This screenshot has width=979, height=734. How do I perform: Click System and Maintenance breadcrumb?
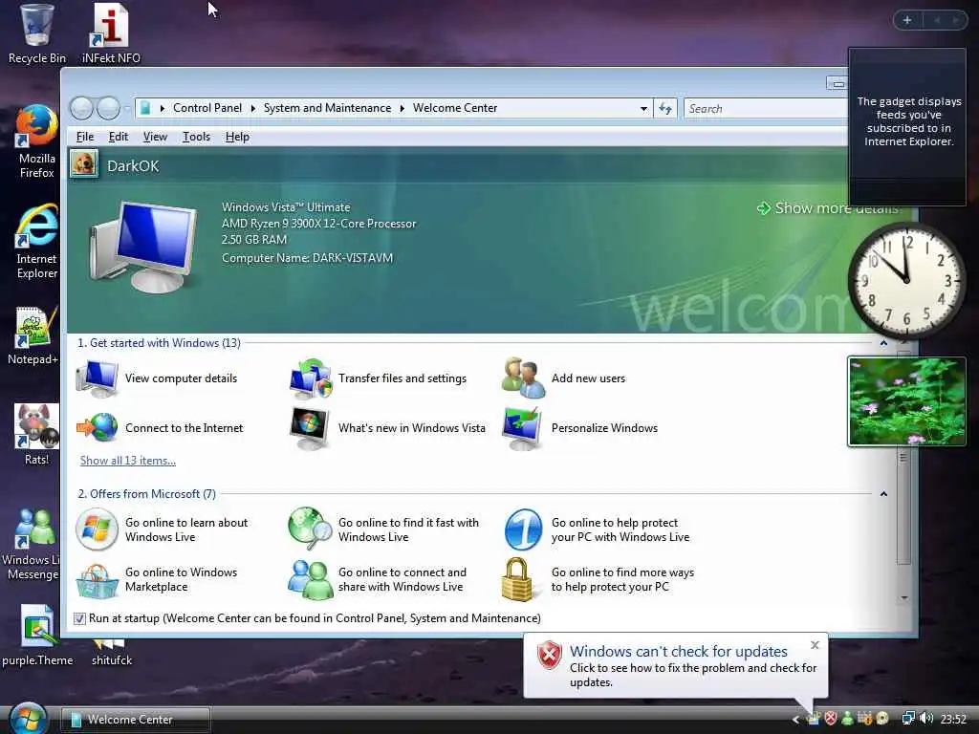click(327, 108)
